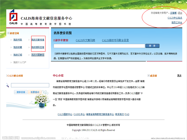Open the 联系我们 footer link

(x=120, y=114)
